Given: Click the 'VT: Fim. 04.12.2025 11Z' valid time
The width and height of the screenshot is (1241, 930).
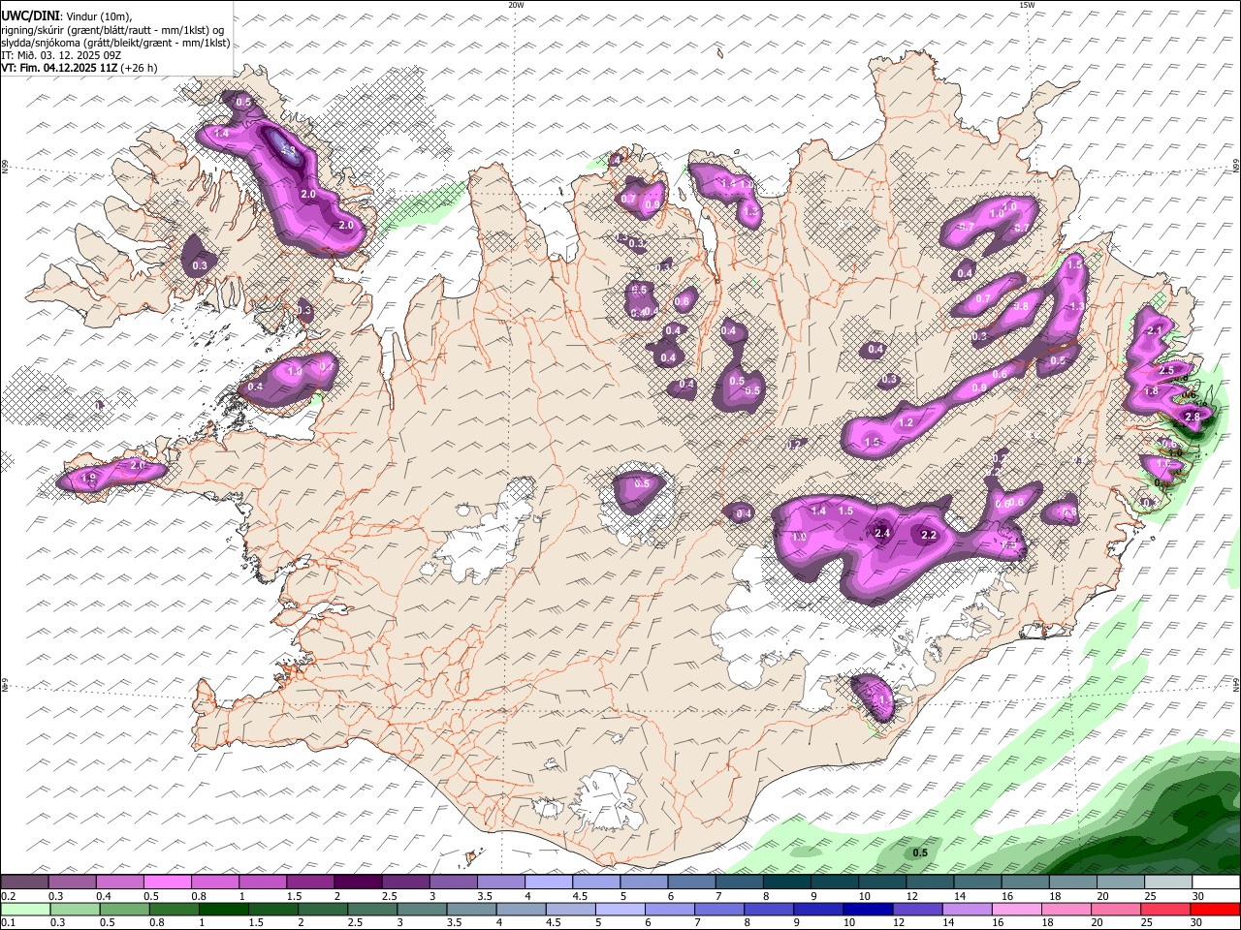Looking at the screenshot, I should click(x=59, y=68).
